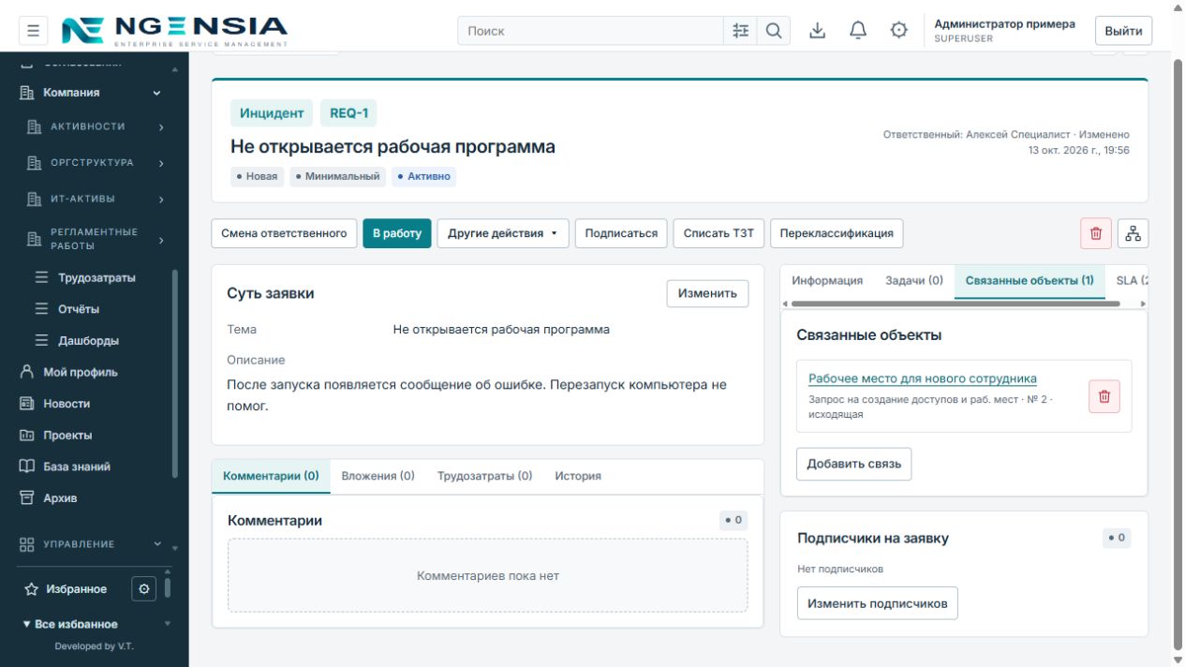Click the Трудозатраты list icon in sidebar

point(42,278)
